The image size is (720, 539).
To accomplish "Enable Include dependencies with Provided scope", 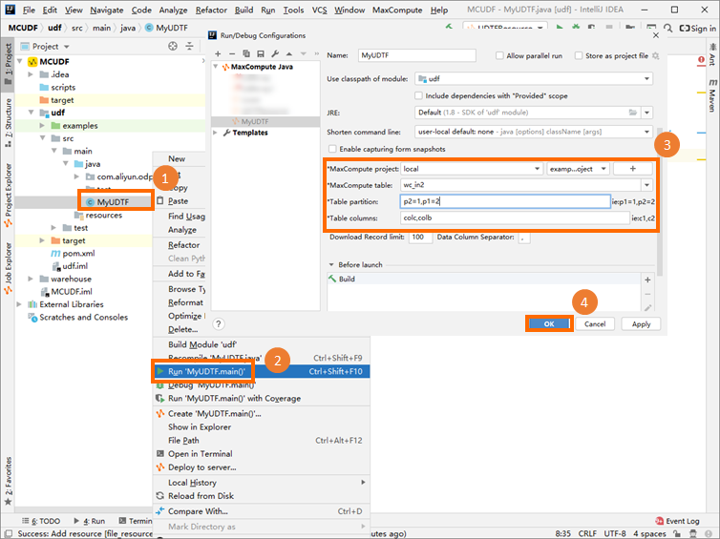I will [418, 95].
